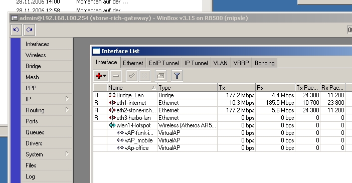Viewport: 352px width, 183px height.
Task: Open the IP Tunnel tab
Action: click(196, 63)
